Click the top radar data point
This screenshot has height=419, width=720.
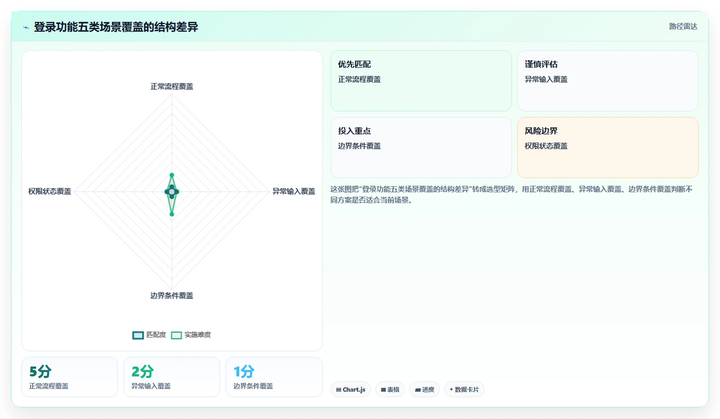pyautogui.click(x=172, y=175)
